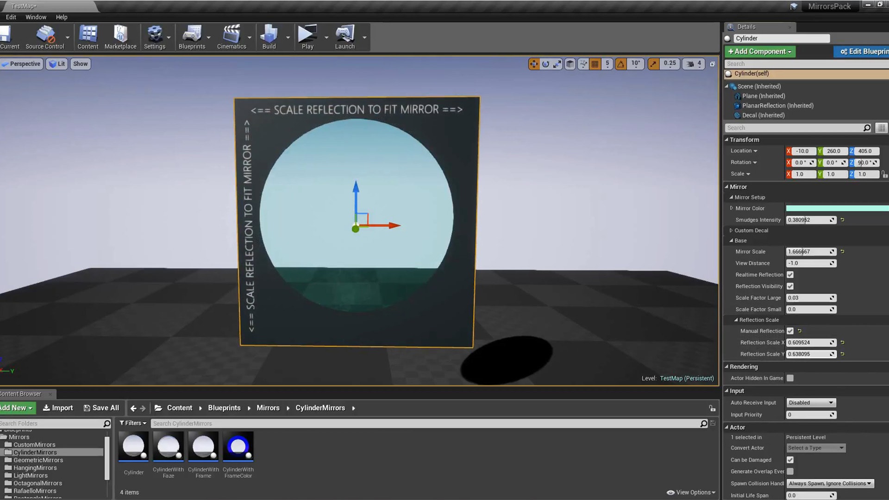Open the Auto Receive Input dropdown

pyautogui.click(x=810, y=402)
